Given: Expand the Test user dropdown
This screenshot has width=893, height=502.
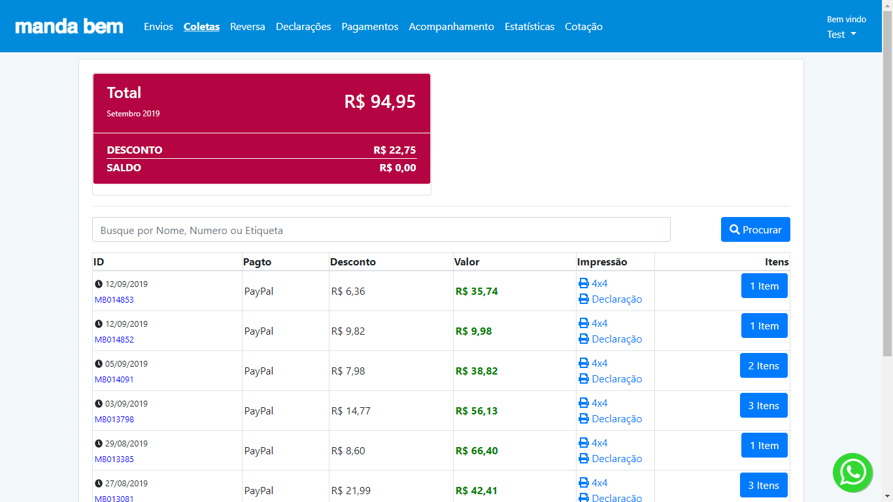Looking at the screenshot, I should tap(841, 35).
